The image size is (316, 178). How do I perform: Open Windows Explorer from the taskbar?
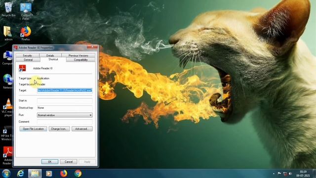click(x=35, y=174)
